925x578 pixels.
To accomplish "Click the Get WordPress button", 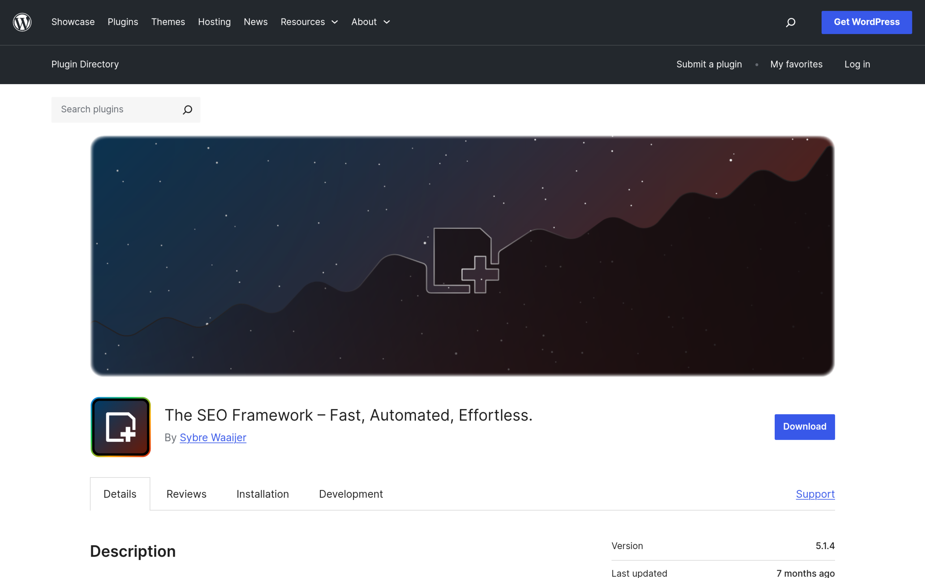I will point(866,22).
